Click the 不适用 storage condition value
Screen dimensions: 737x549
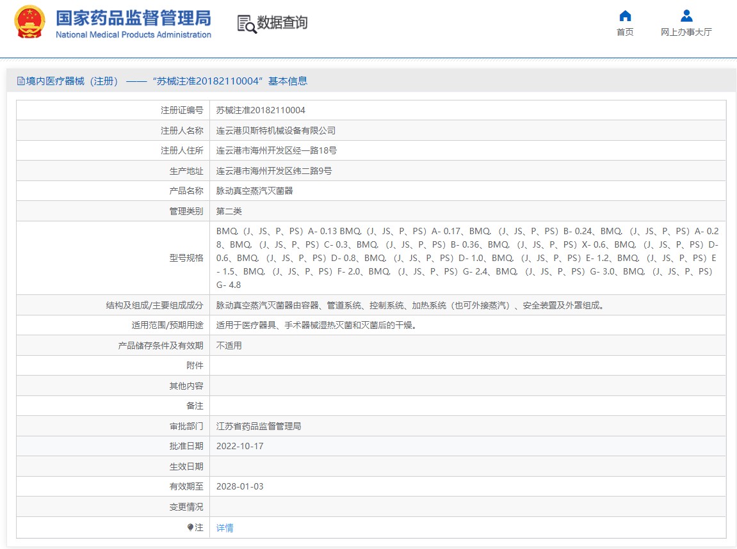229,346
